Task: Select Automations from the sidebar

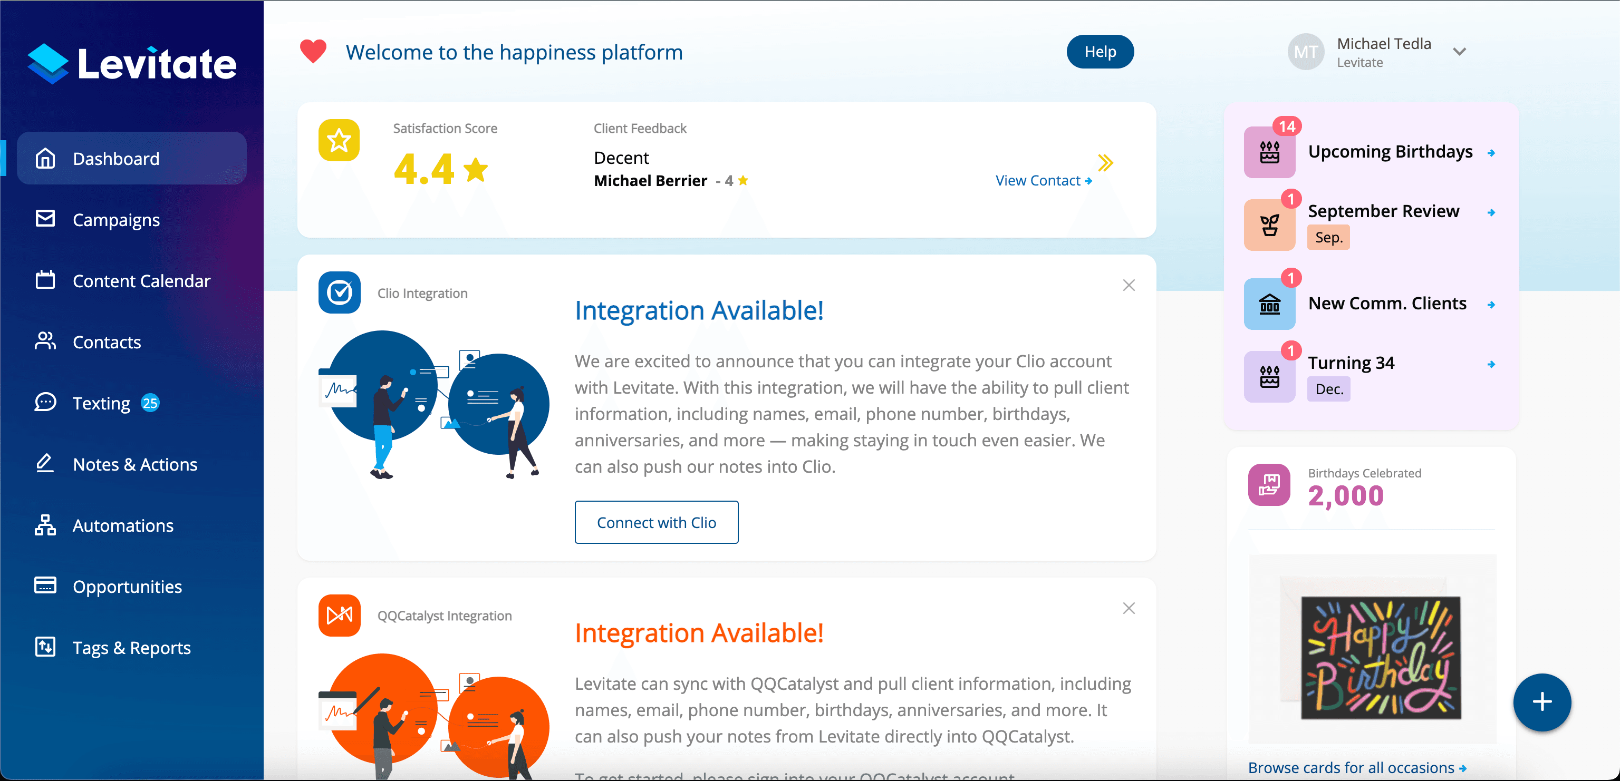Action: 123,525
